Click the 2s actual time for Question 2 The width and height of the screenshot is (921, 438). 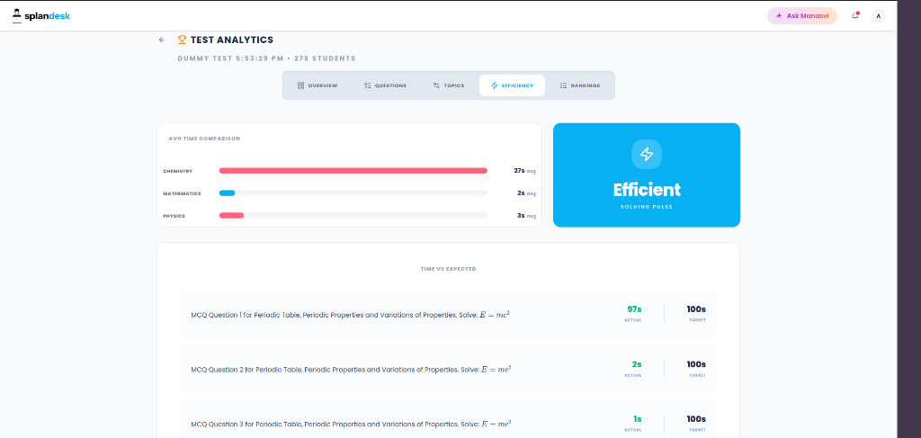(637, 364)
